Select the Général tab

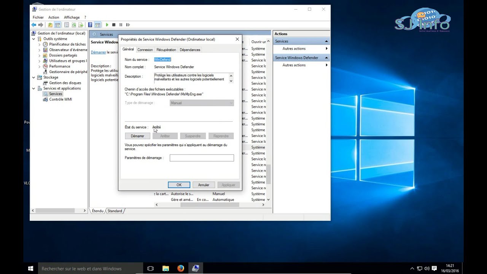128,49
